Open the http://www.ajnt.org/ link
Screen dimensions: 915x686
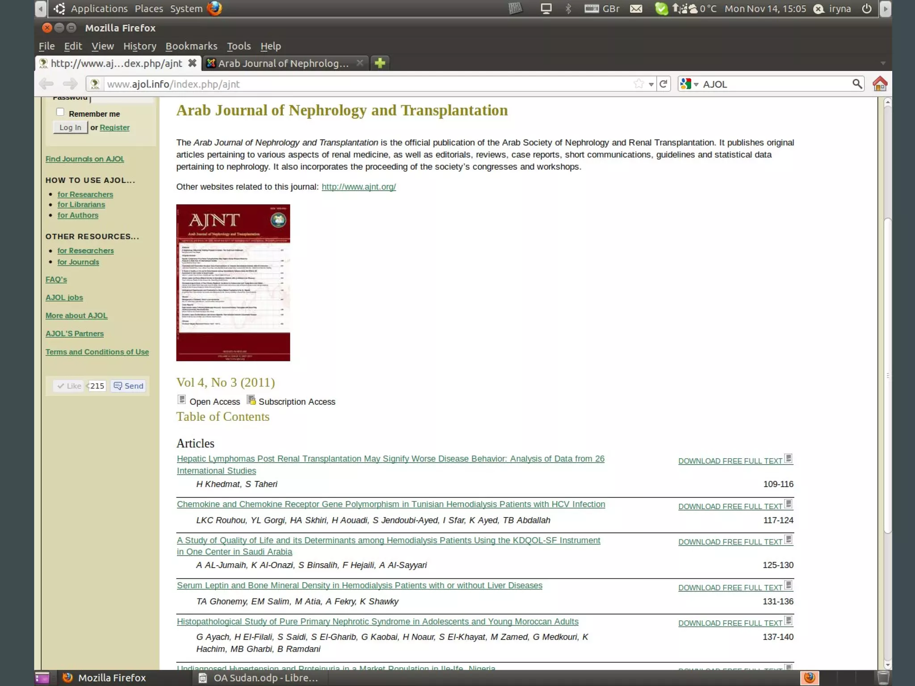coord(358,187)
